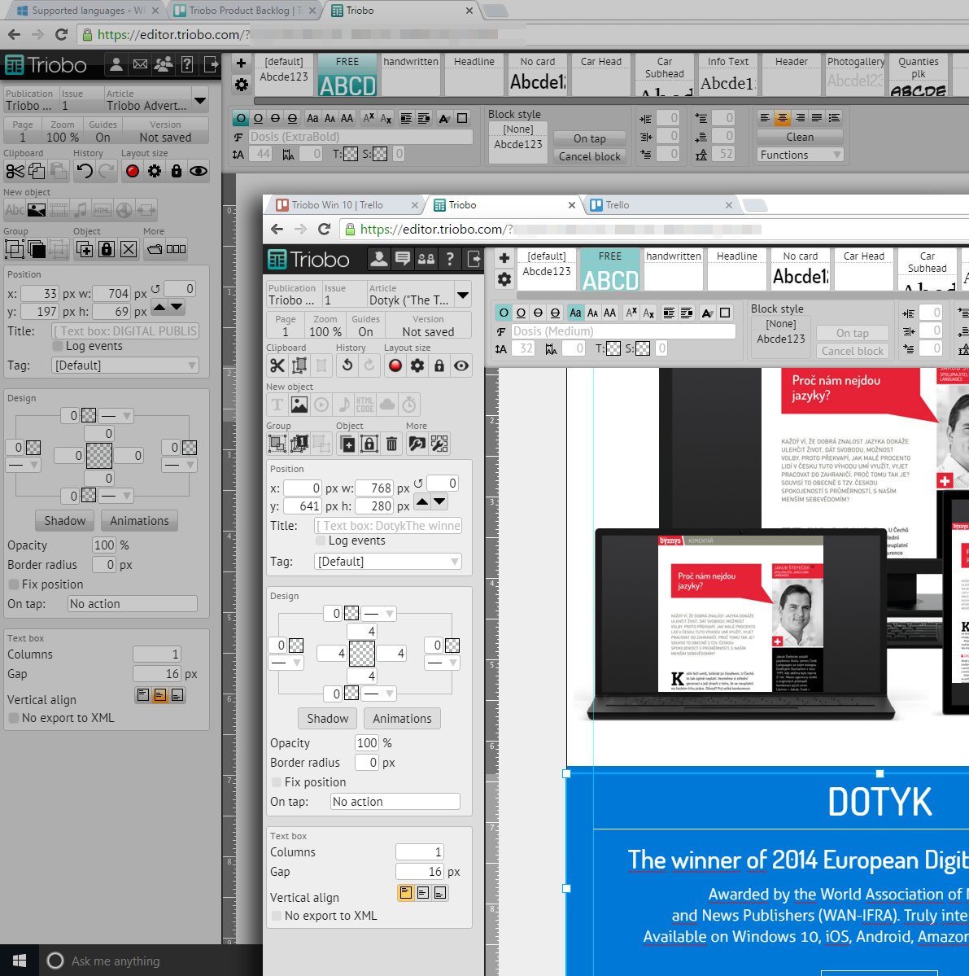Open layout size gear settings in front window

[417, 365]
